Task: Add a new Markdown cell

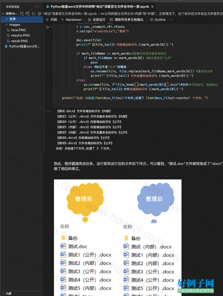Action: 71,20
